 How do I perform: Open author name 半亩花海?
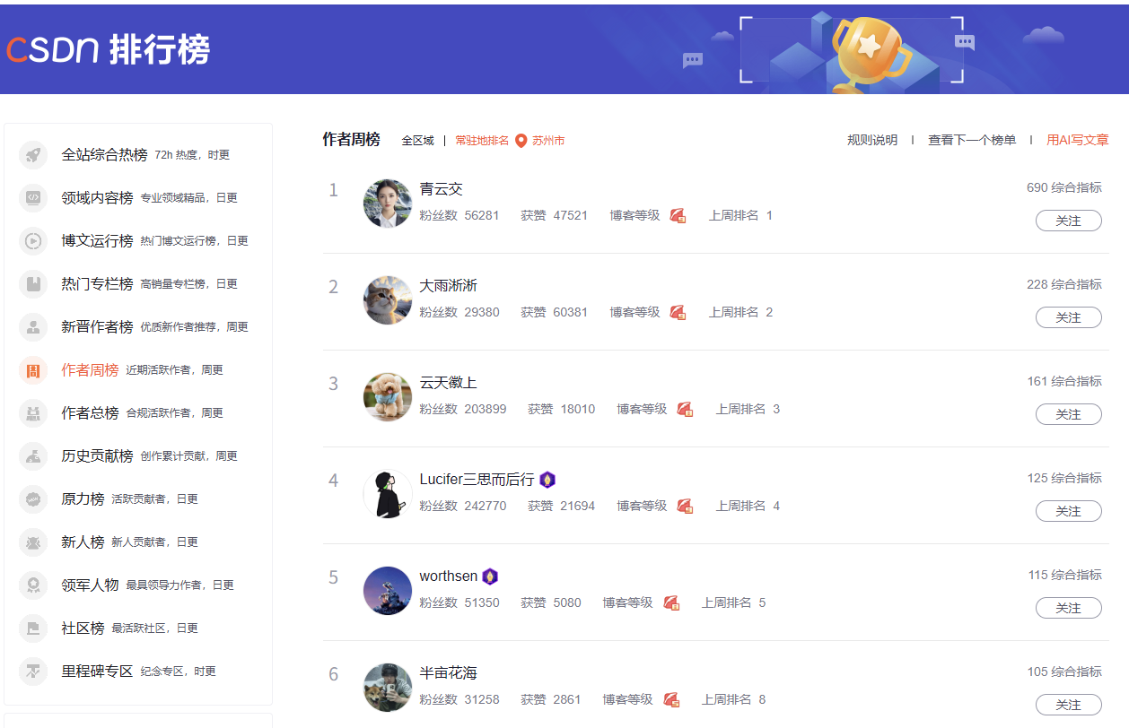point(449,673)
